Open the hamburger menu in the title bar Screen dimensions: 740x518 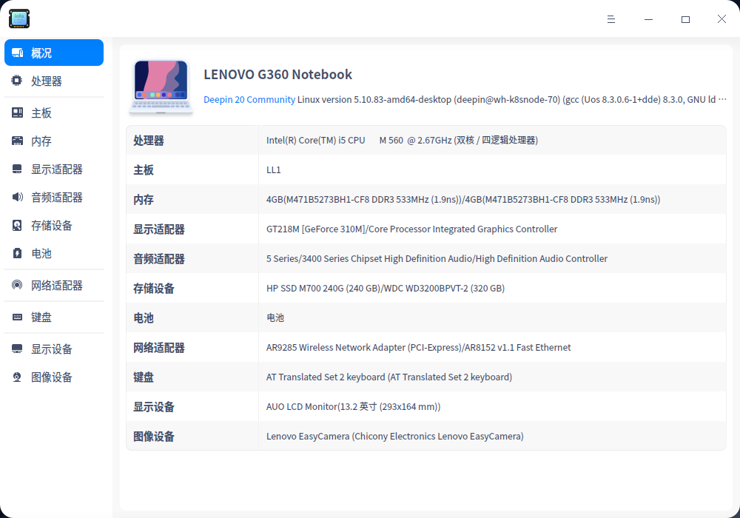click(611, 18)
